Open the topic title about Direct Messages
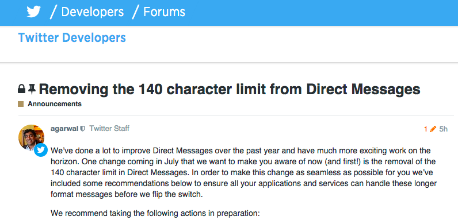The height and width of the screenshot is (224, 458). pyautogui.click(x=230, y=89)
